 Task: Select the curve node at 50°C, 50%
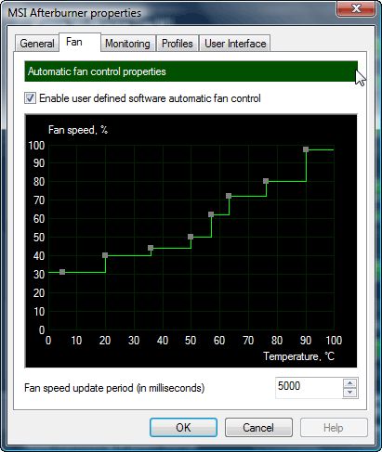[191, 237]
